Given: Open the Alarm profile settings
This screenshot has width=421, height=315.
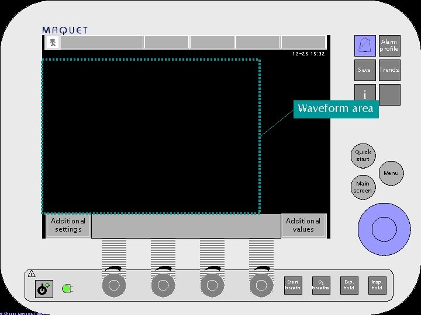Looking at the screenshot, I should click(x=389, y=45).
